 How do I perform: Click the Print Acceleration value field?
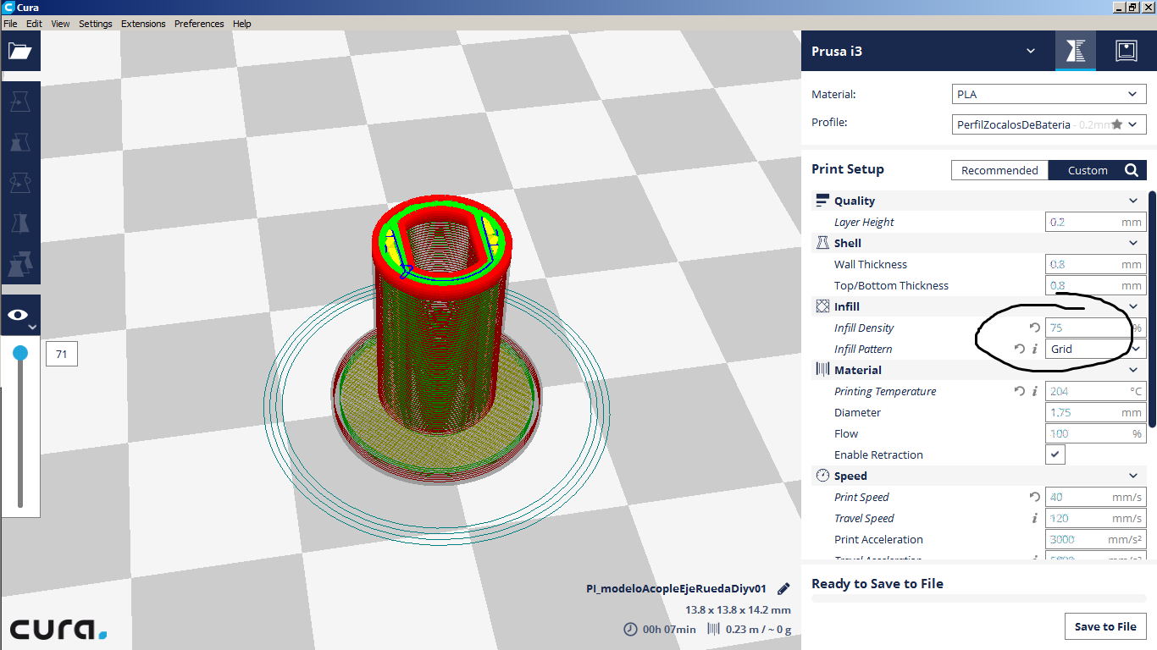pyautogui.click(x=1096, y=539)
